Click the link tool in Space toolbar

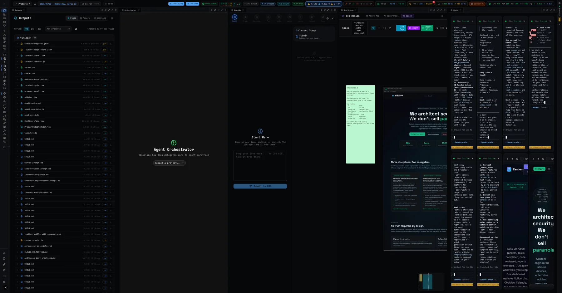385,28
